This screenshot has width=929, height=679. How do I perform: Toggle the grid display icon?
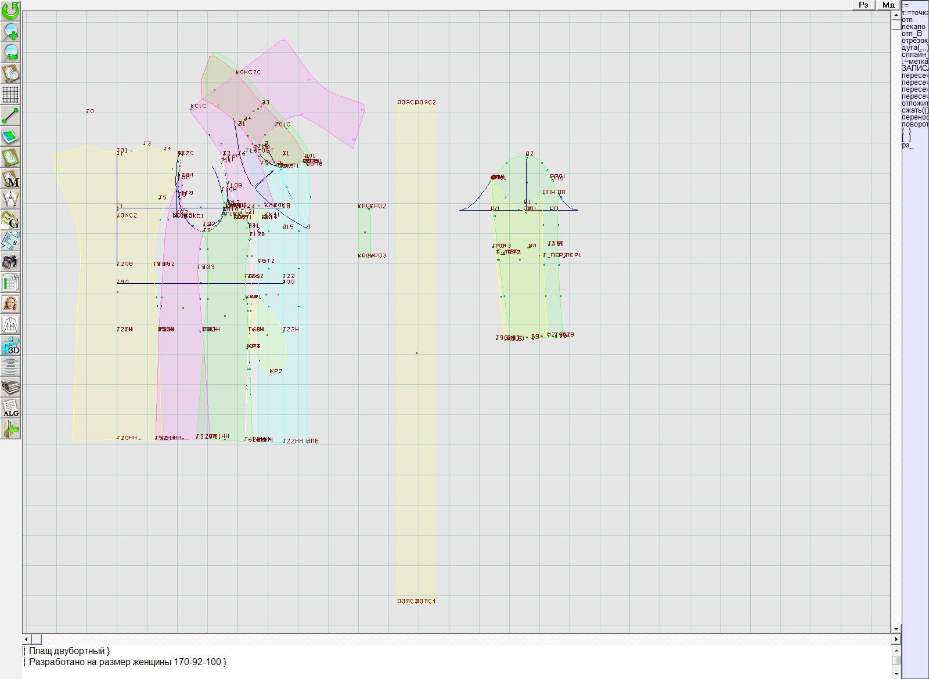10,95
